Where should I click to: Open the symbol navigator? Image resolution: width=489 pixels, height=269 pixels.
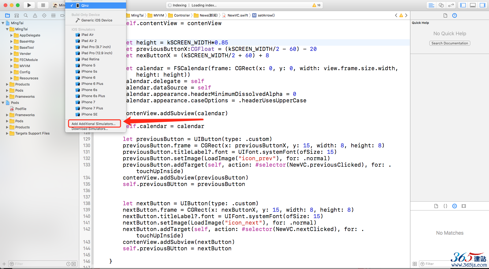pyautogui.click(x=17, y=15)
